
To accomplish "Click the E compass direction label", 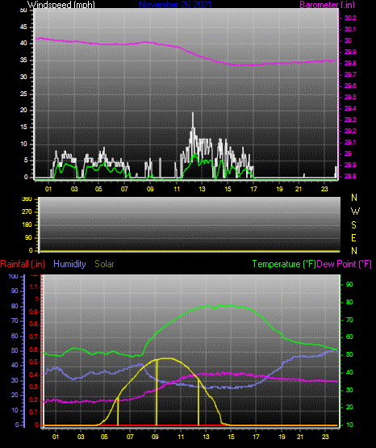I will (x=354, y=238).
